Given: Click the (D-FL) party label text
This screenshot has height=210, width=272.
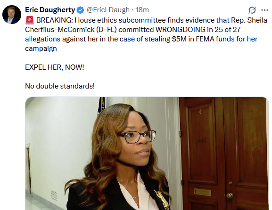Looking at the screenshot, I should pyautogui.click(x=107, y=30).
